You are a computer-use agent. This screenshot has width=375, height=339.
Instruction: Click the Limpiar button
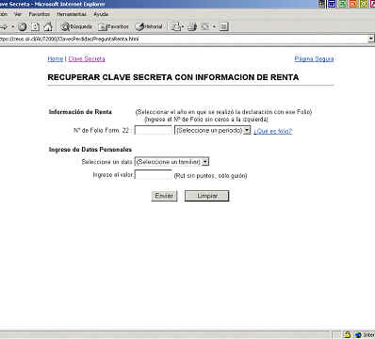click(x=207, y=196)
